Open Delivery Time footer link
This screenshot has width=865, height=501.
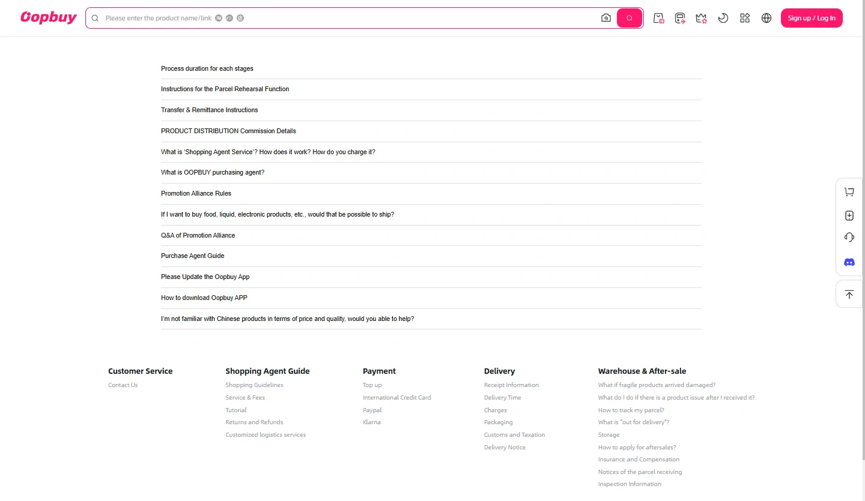(x=503, y=398)
